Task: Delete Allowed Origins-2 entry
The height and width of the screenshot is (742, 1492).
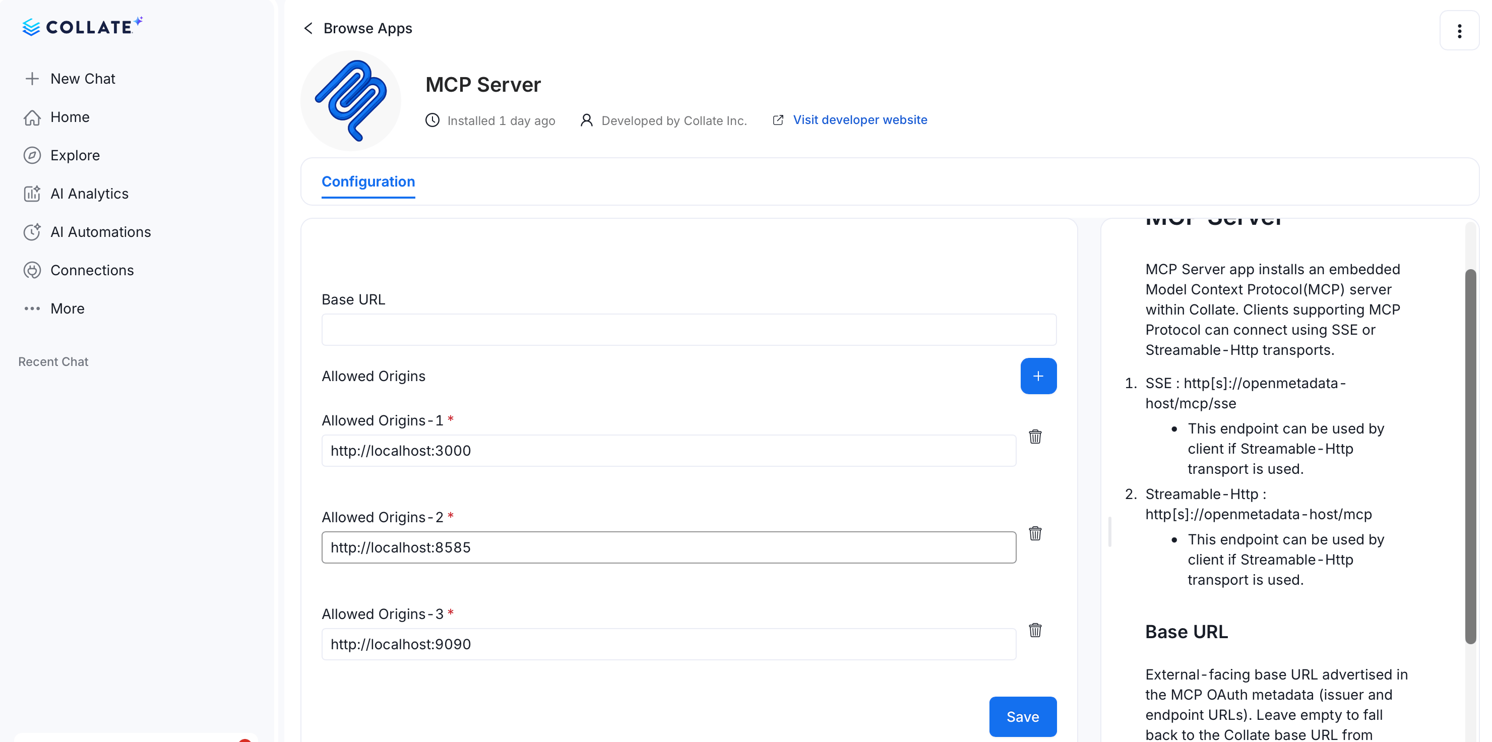Action: [1035, 533]
